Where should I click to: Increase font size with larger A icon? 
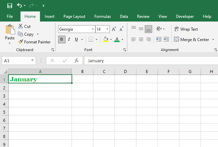tap(114, 29)
